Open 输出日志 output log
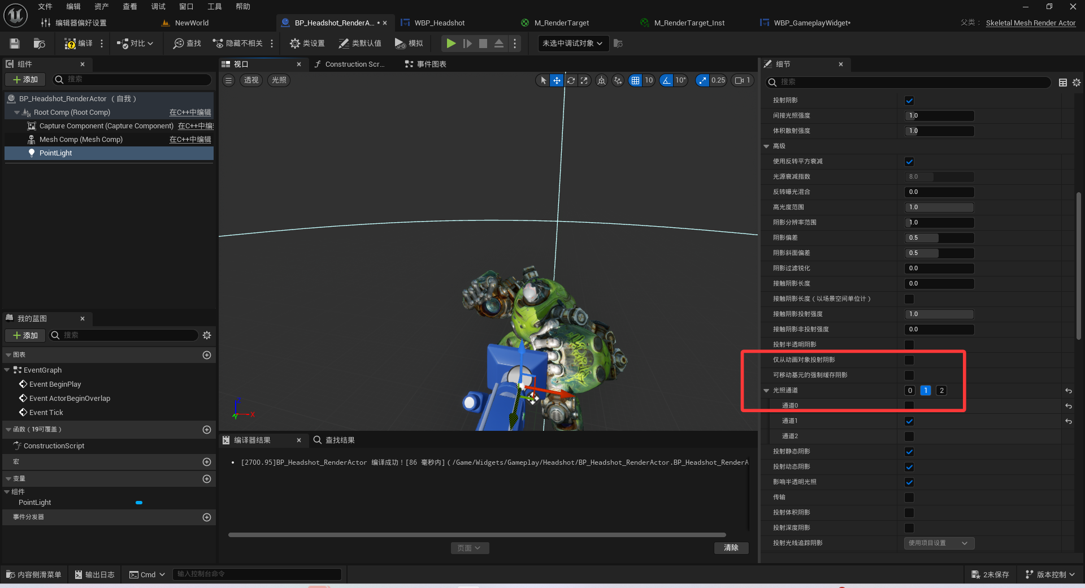The height and width of the screenshot is (588, 1085). click(x=95, y=574)
